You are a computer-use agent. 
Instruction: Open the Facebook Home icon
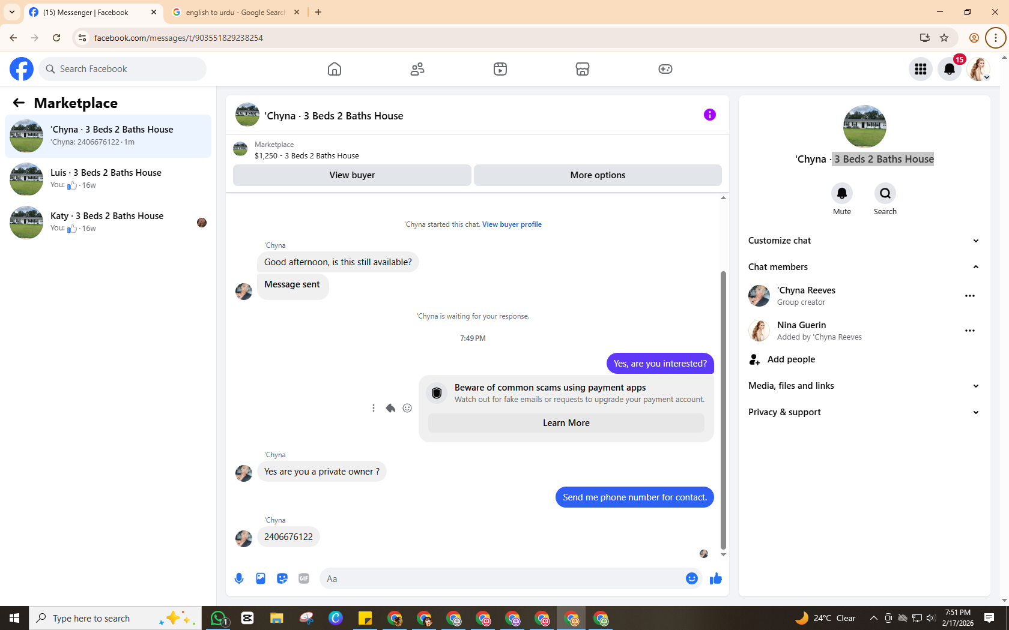(x=335, y=69)
